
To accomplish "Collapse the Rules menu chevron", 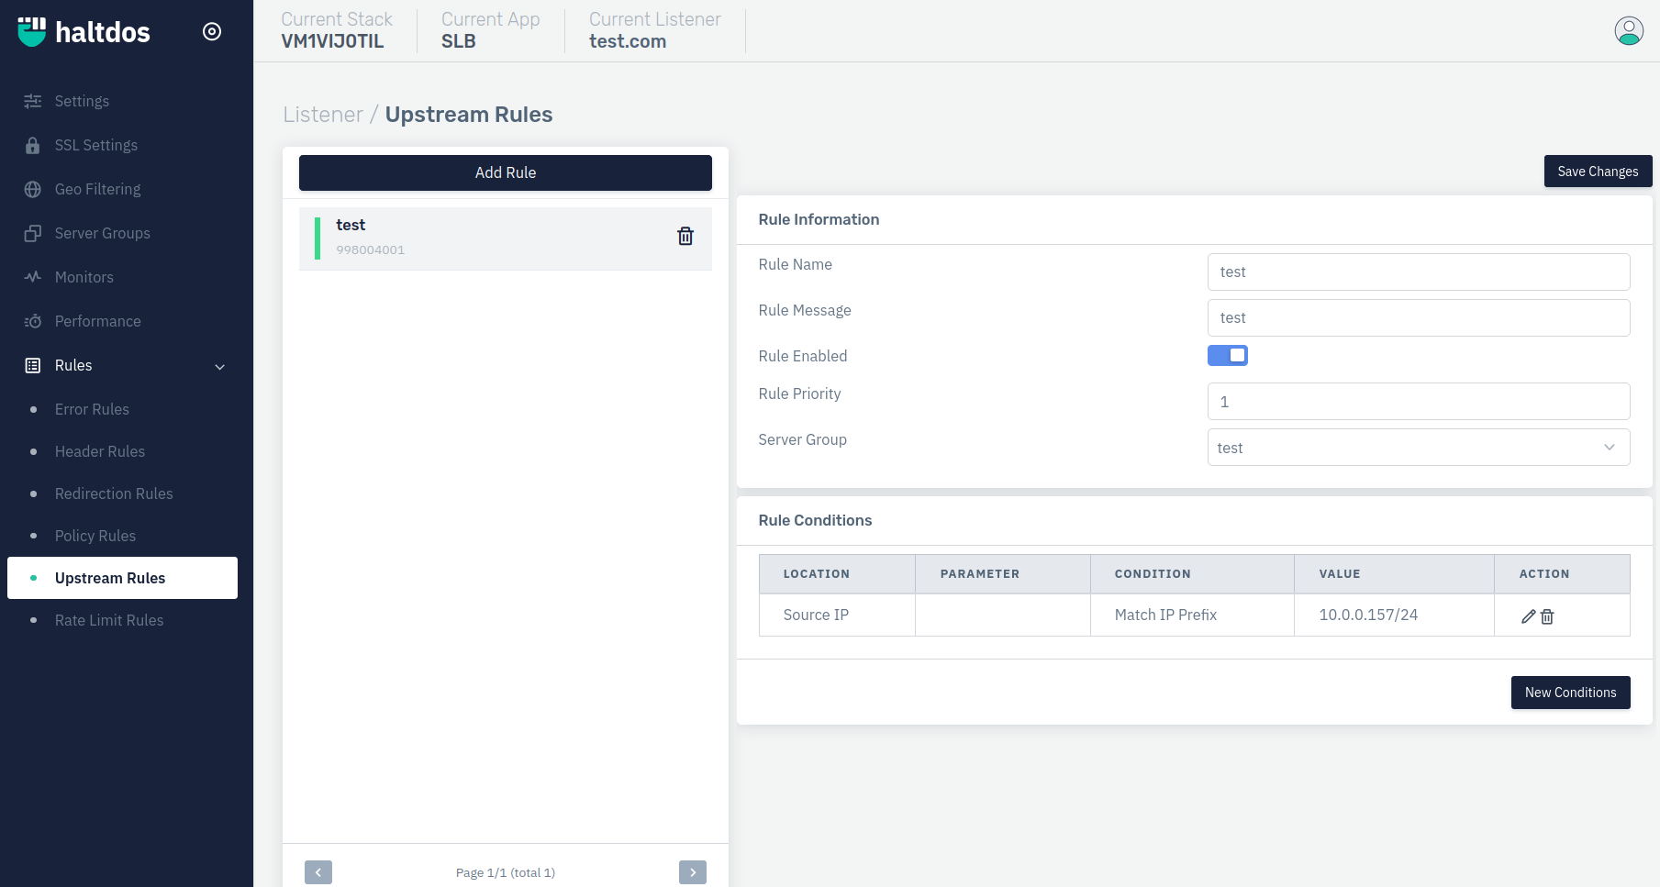I will pos(220,367).
